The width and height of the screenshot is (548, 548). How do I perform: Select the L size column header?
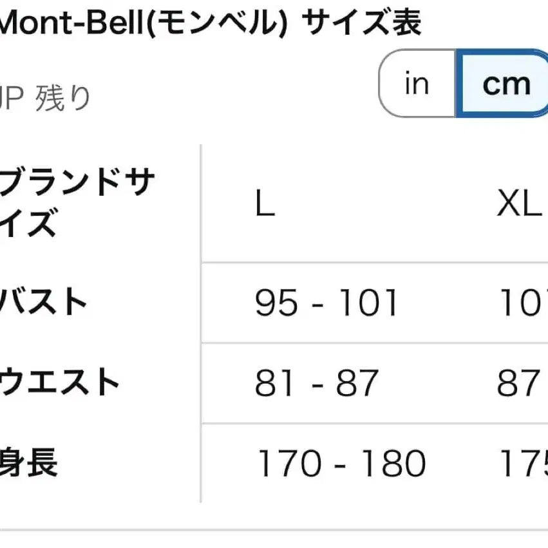pos(264,202)
